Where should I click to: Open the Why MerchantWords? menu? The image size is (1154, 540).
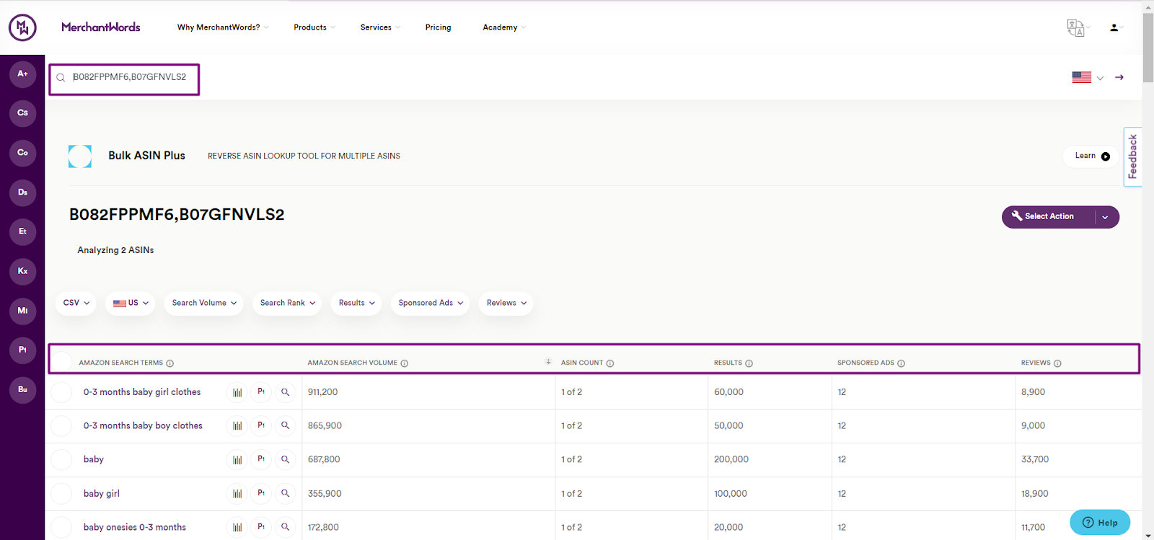(223, 27)
